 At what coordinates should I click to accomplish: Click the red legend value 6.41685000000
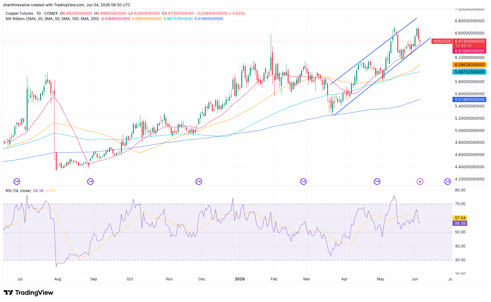(116, 19)
